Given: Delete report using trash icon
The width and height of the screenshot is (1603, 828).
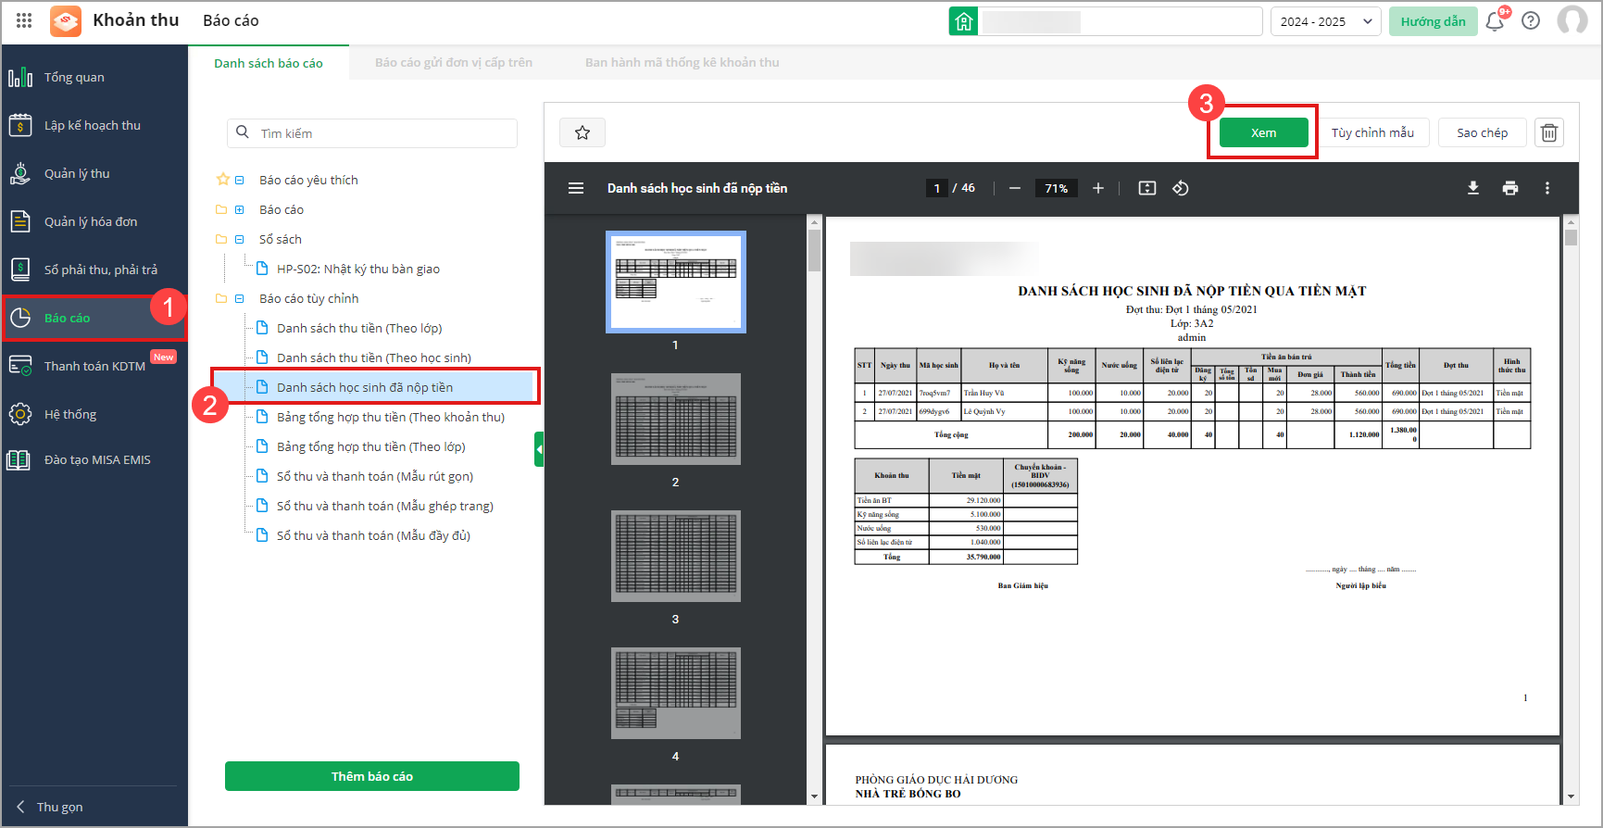Looking at the screenshot, I should pos(1548,132).
